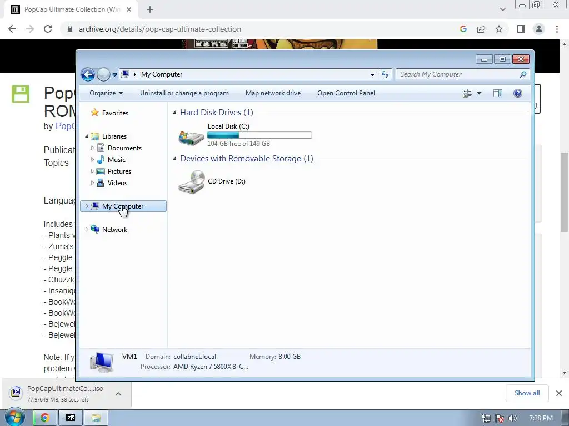This screenshot has height=426, width=569.
Task: Click Explorer forward navigation button
Action: (103, 75)
